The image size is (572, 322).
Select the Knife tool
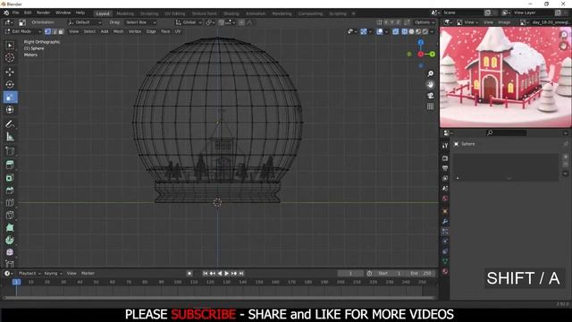point(10,215)
